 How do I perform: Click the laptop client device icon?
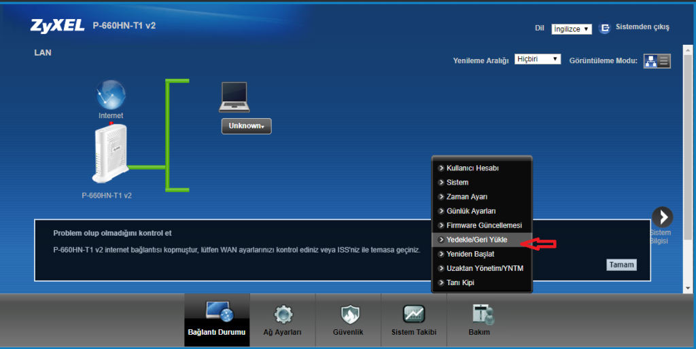234,97
